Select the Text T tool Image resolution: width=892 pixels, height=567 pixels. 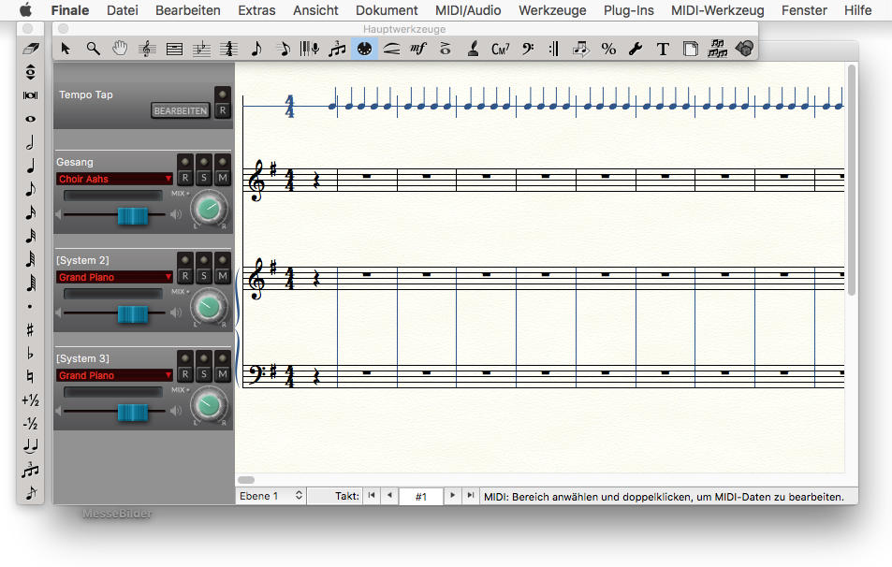pyautogui.click(x=663, y=49)
